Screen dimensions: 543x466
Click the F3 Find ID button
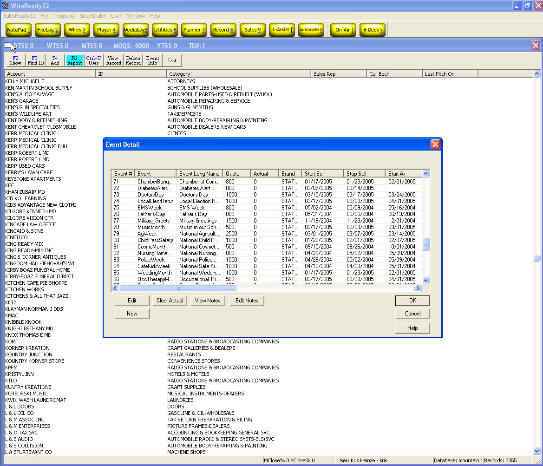pos(36,61)
